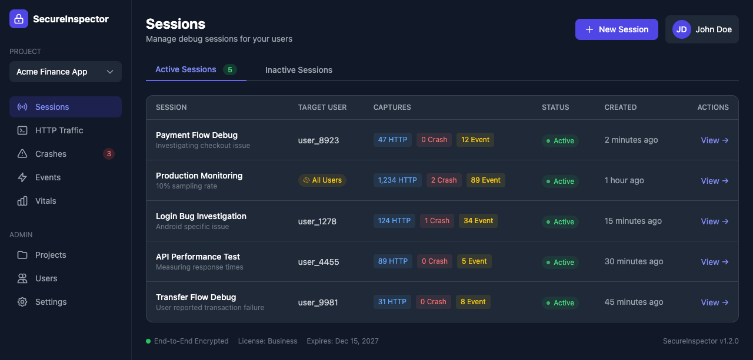This screenshot has height=360, width=753.
Task: Click the Production Monitoring session name
Action: pos(199,176)
